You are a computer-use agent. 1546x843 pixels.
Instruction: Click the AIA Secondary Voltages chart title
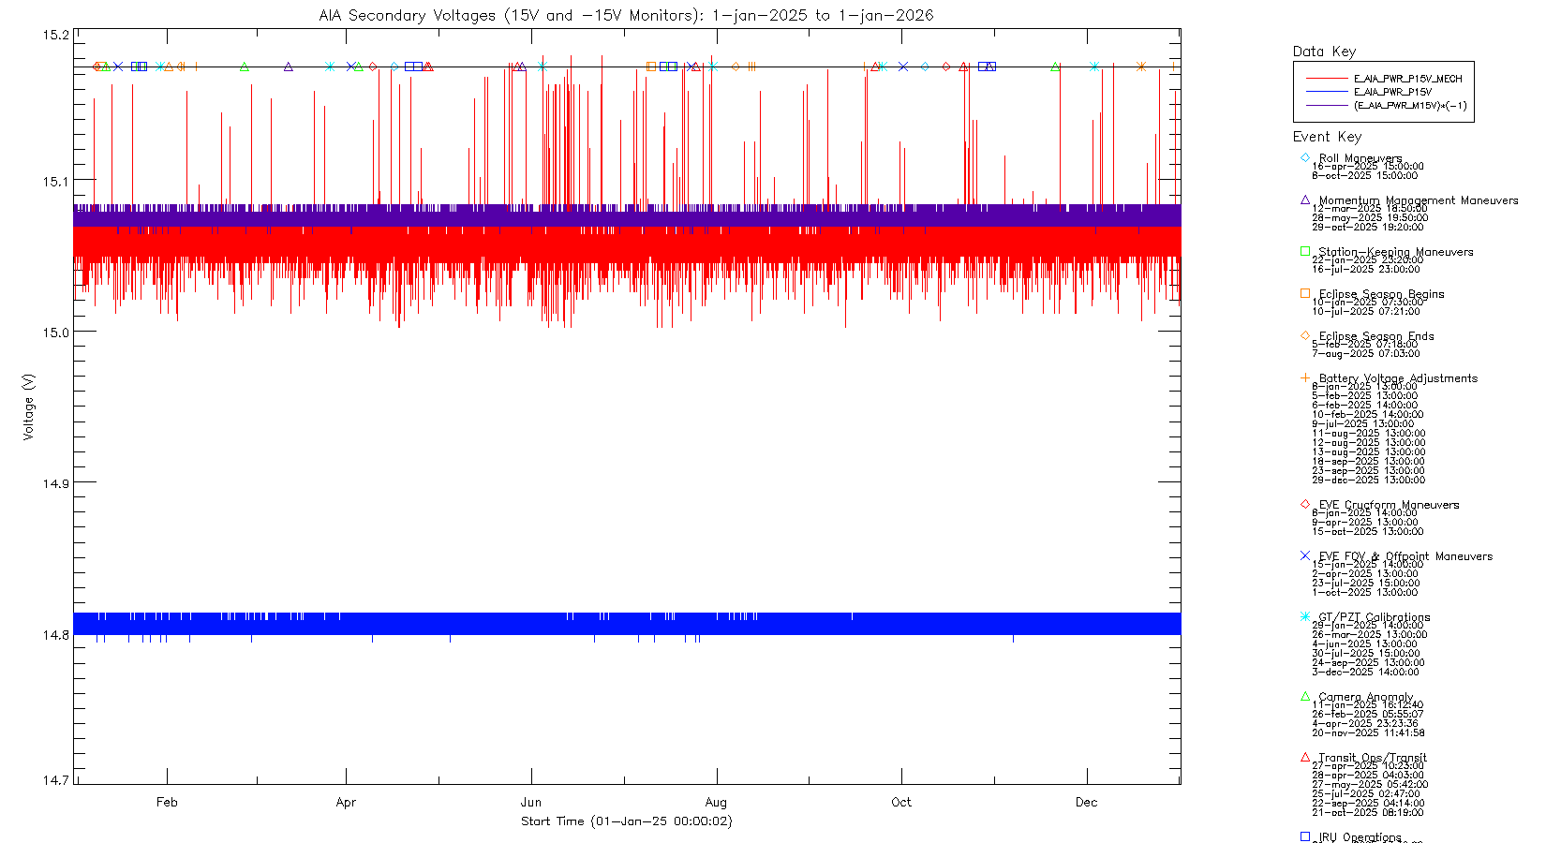(x=626, y=15)
